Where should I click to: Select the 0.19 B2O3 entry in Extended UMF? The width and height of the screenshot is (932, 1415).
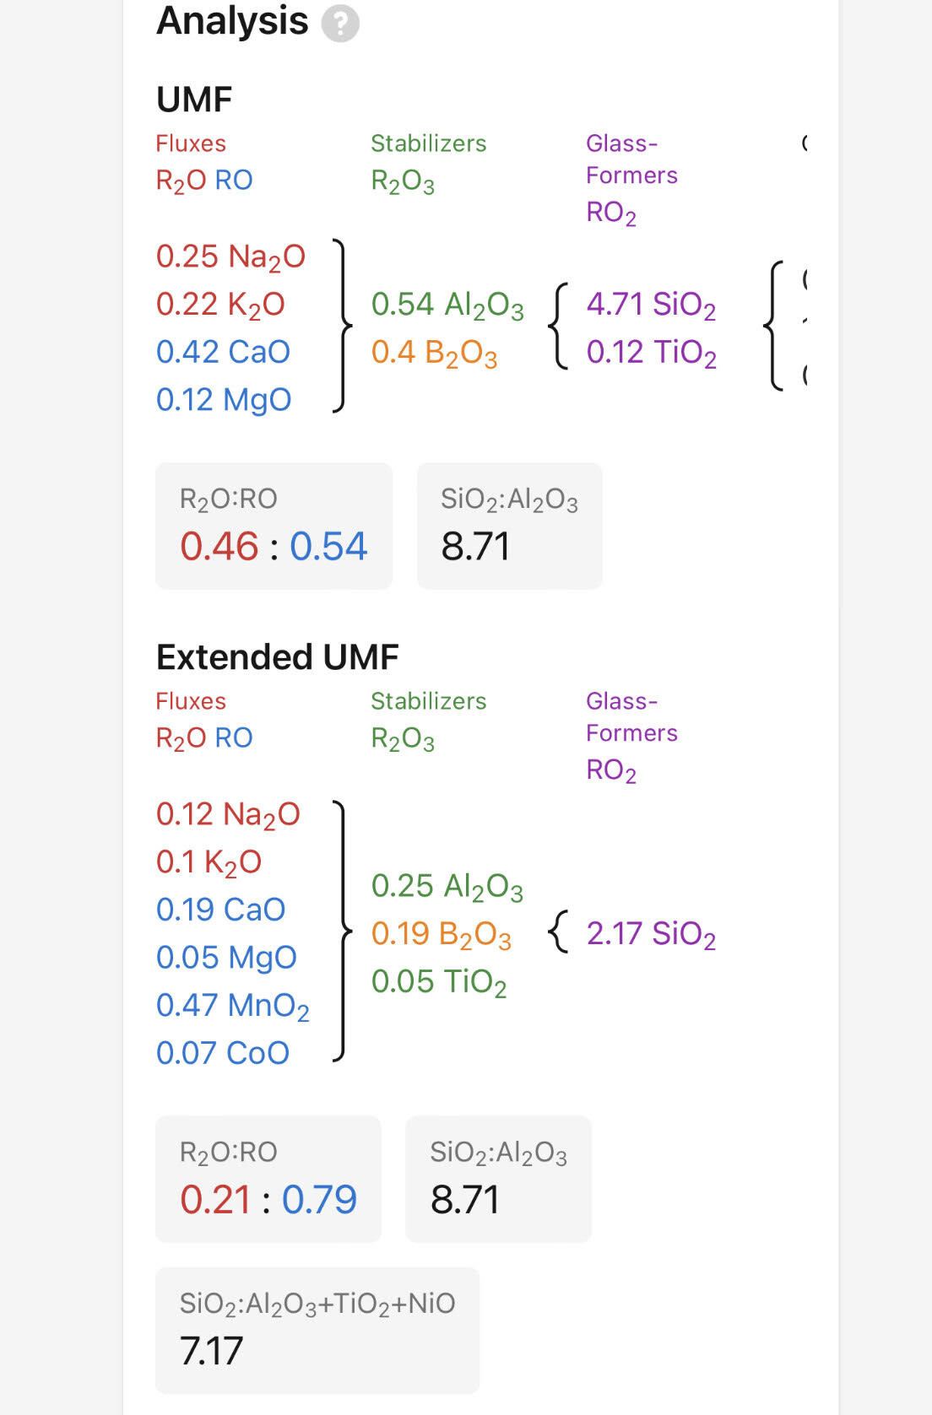[441, 934]
